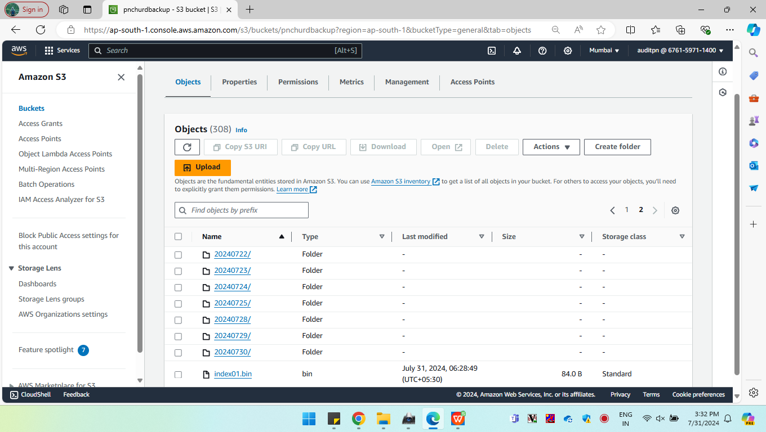Sort objects by Name column arrow
Viewport: 766px width, 432px height.
pos(282,237)
